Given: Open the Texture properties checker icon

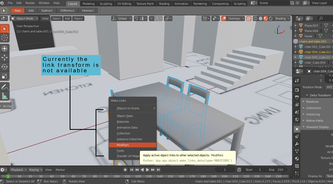Looking at the screenshot, I should click(x=297, y=166).
